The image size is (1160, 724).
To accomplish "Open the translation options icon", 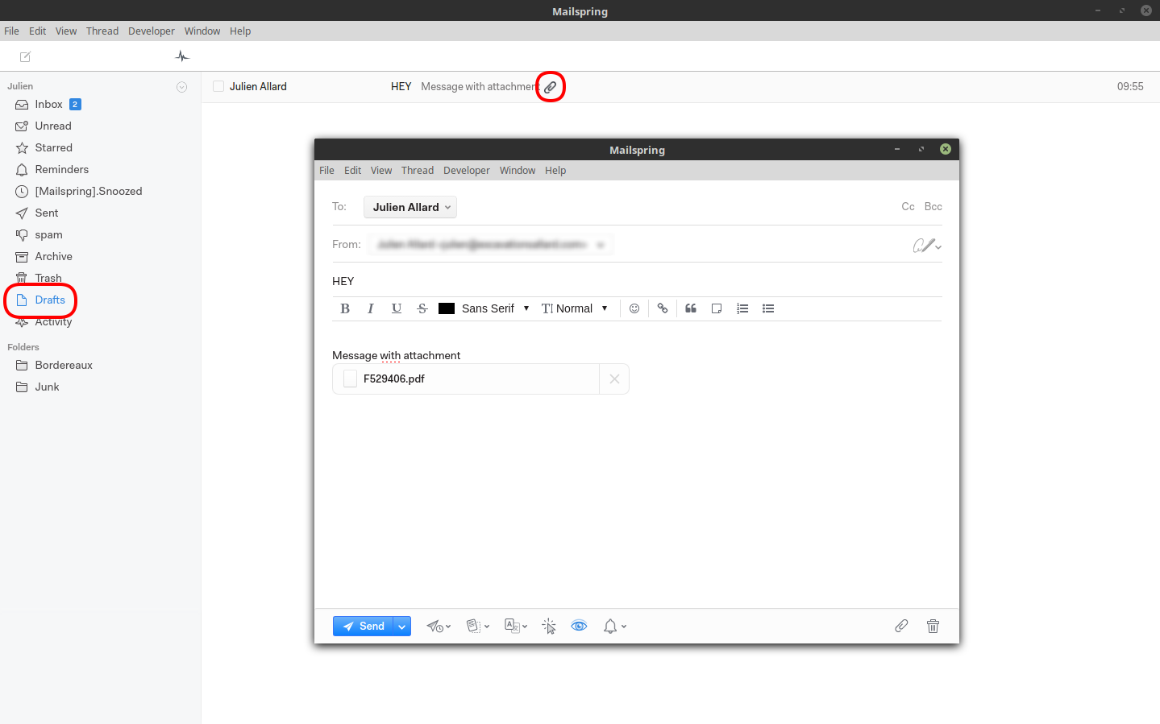I will [513, 626].
